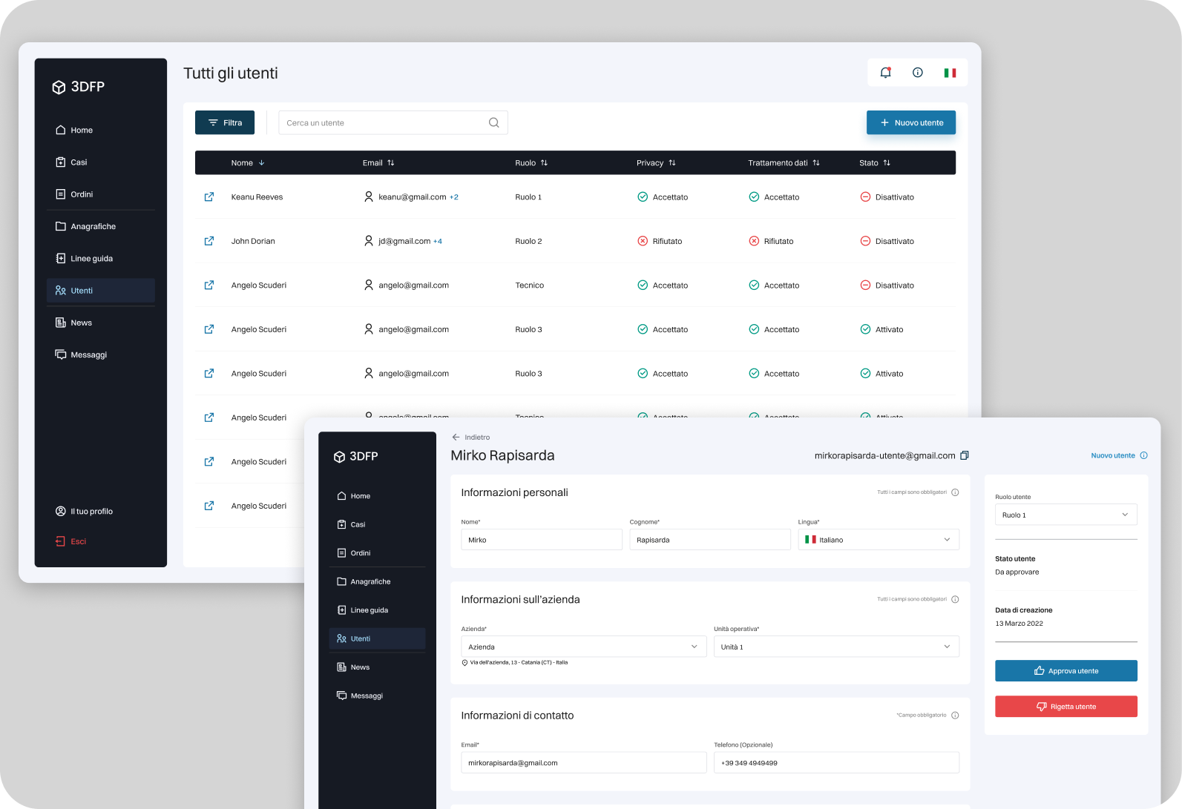This screenshot has height=809, width=1182.
Task: Sort table by Stato column
Action: (x=875, y=163)
